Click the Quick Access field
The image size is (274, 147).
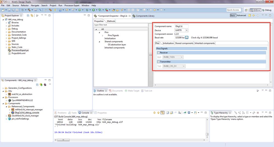pyautogui.click(x=234, y=10)
